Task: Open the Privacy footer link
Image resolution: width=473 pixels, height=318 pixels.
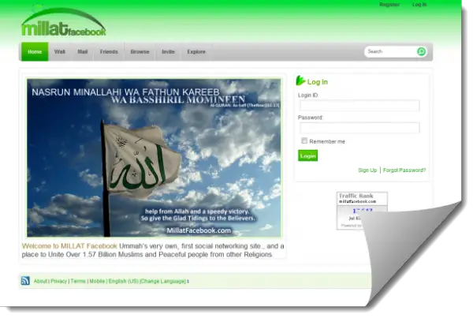Action: pos(58,281)
